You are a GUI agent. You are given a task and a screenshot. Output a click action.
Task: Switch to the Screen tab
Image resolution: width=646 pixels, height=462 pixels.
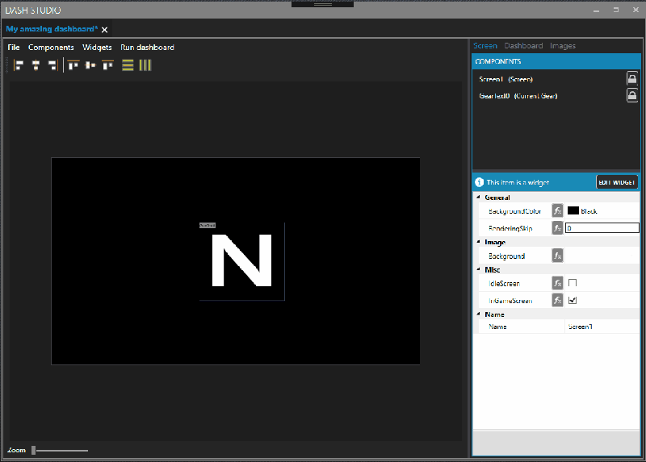click(485, 46)
